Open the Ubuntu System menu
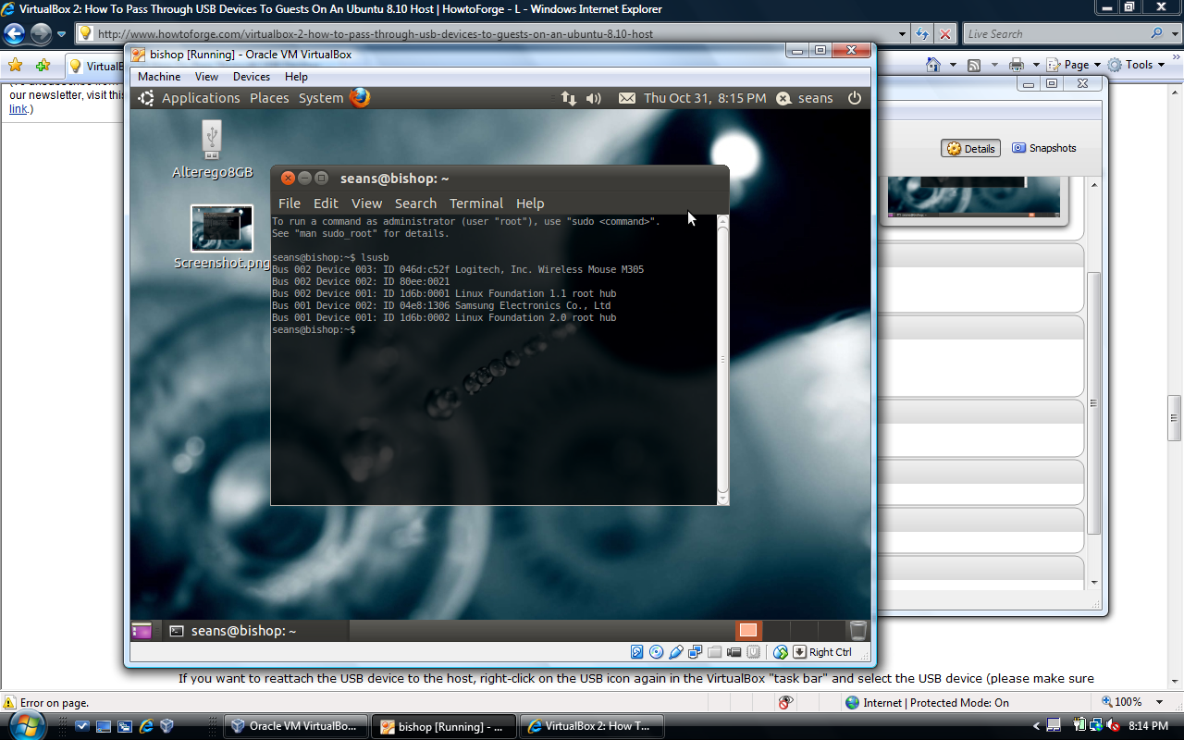This screenshot has height=740, width=1184. (x=321, y=98)
